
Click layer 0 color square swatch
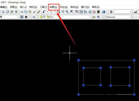point(50,17)
